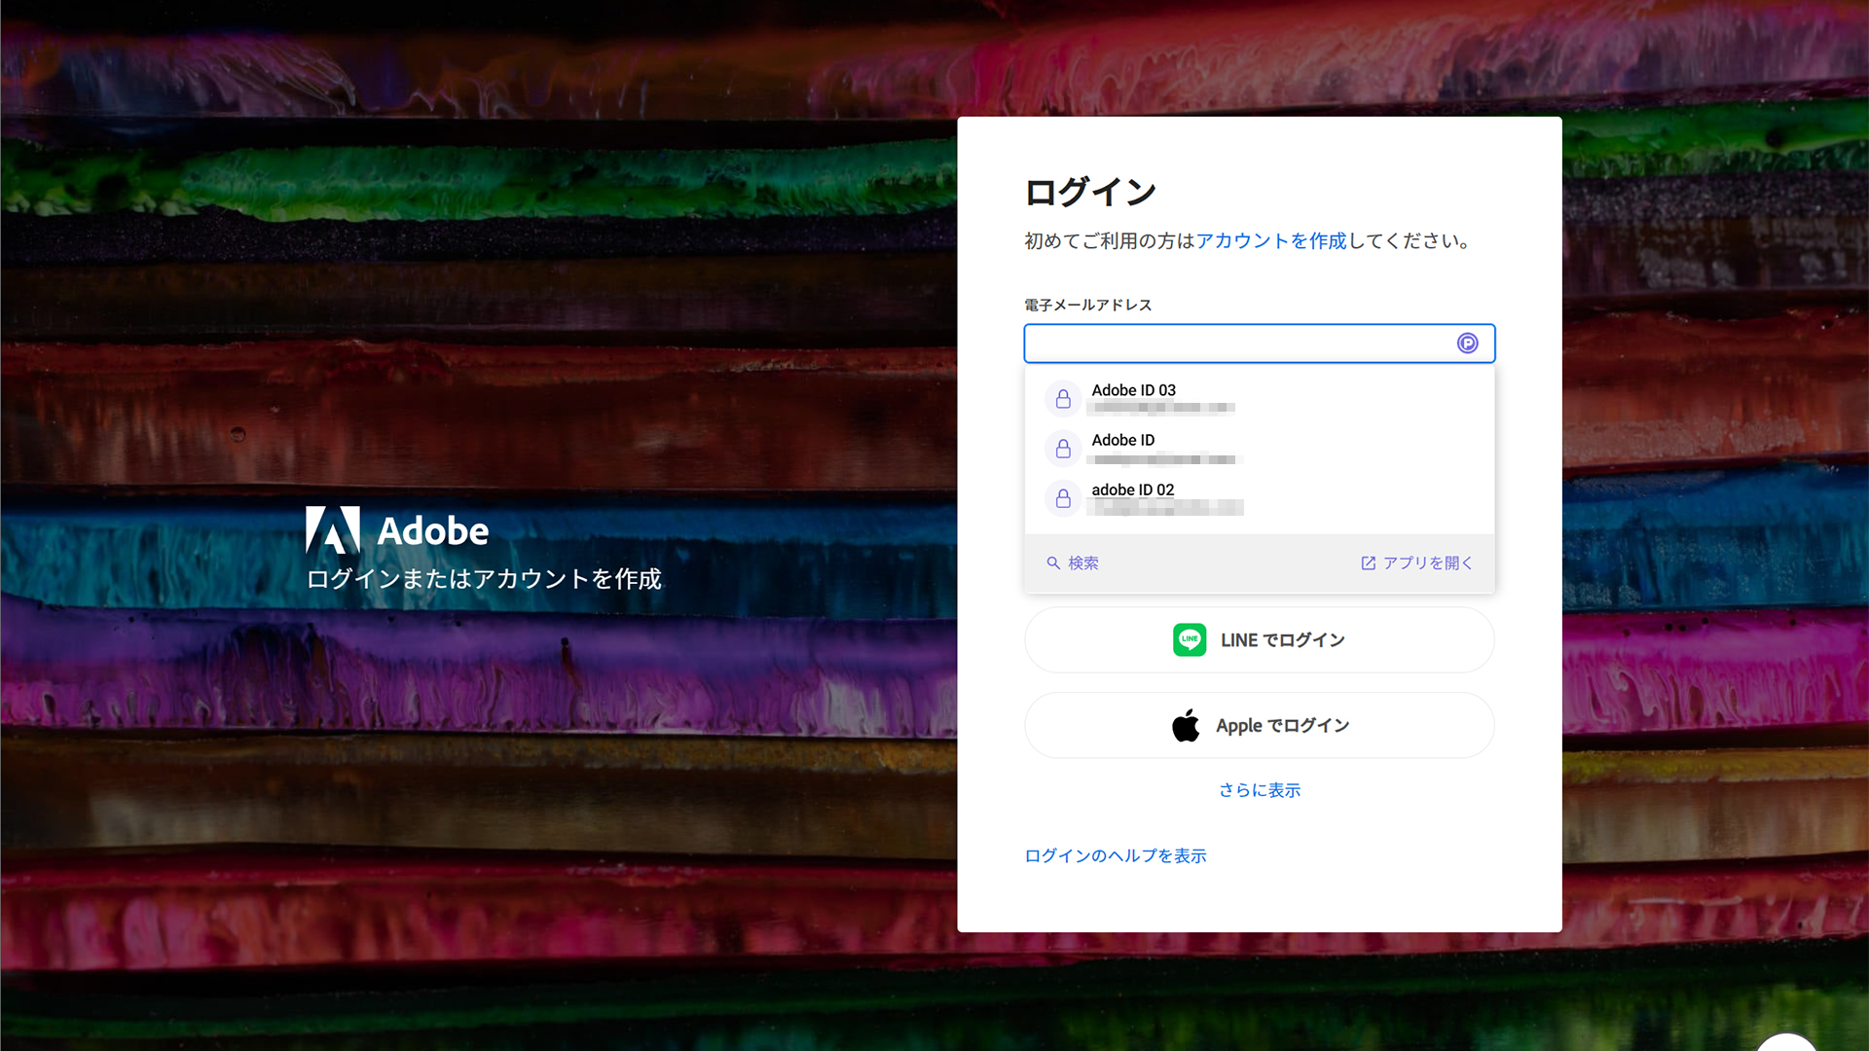The height and width of the screenshot is (1051, 1869).
Task: Click アカウントを作成 link
Action: (1271, 240)
